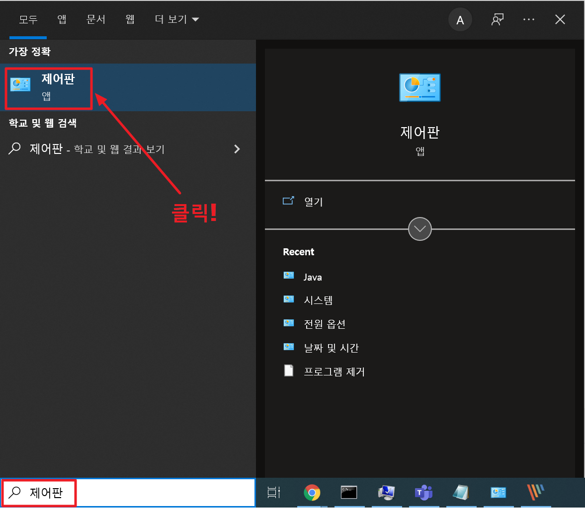
Task: Click the 열기 link to open 제어판
Action: [x=312, y=201]
